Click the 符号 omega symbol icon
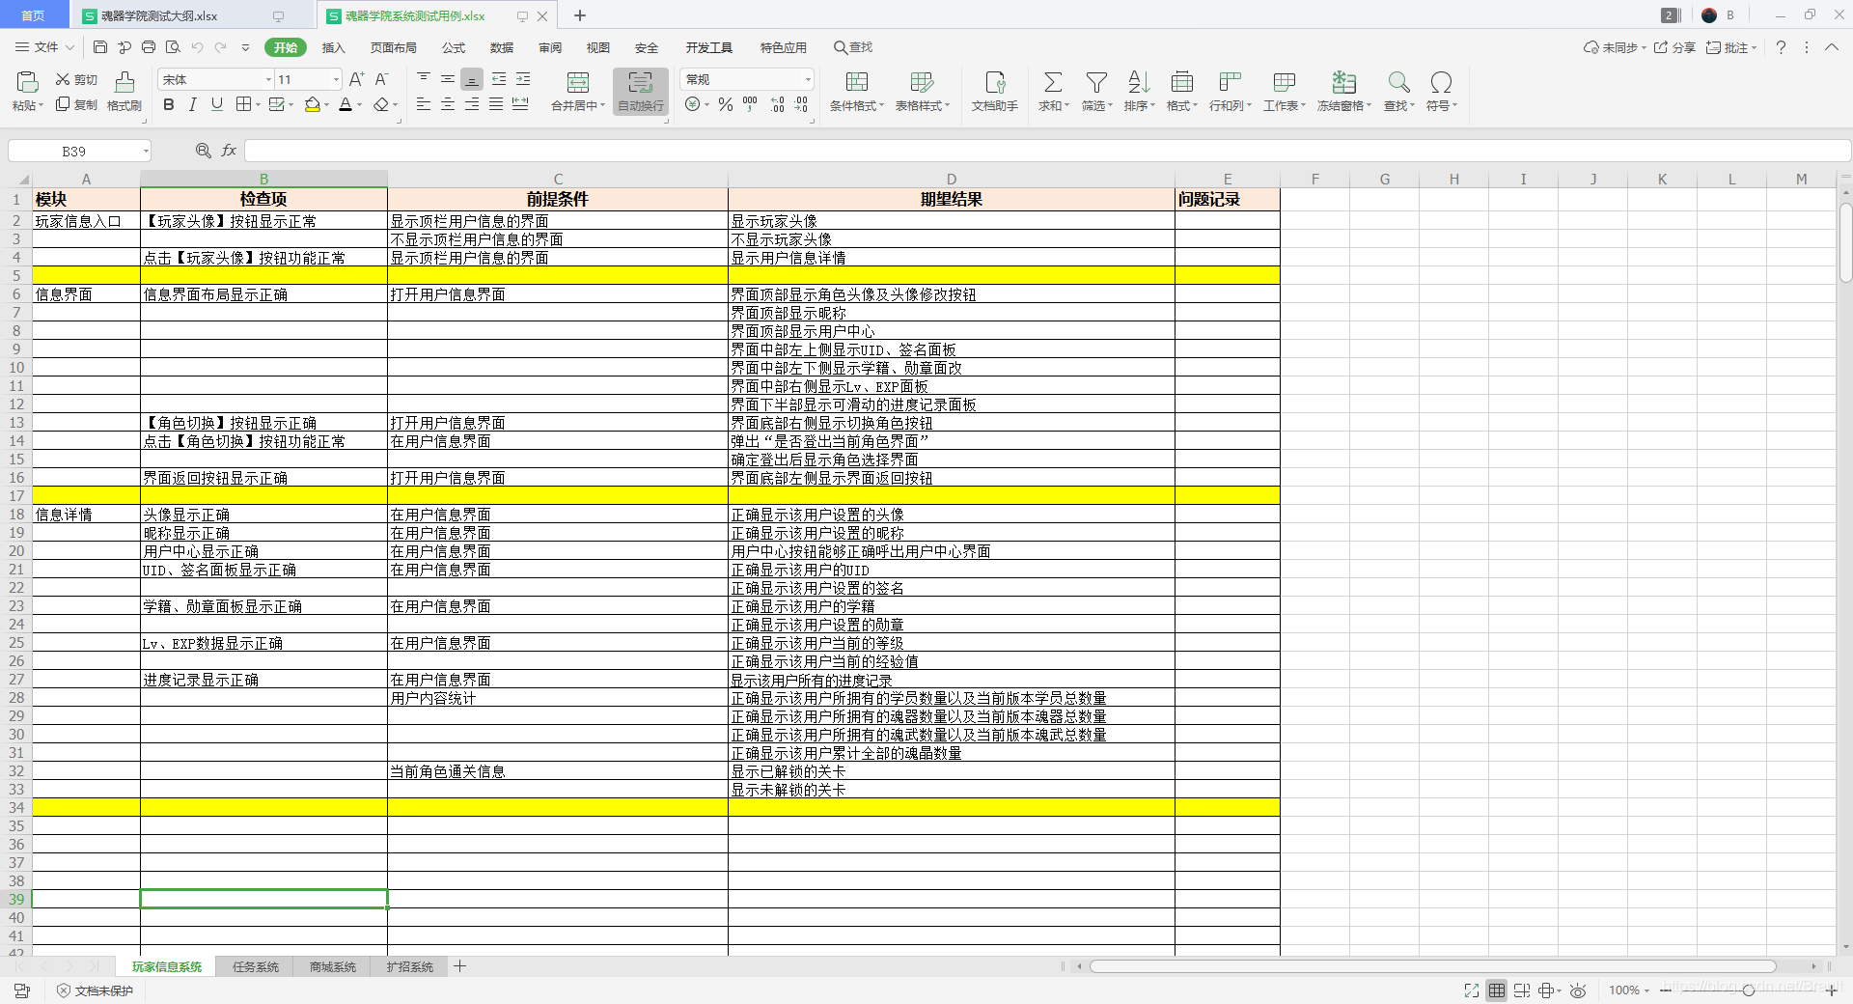This screenshot has height=1004, width=1853. tap(1441, 82)
